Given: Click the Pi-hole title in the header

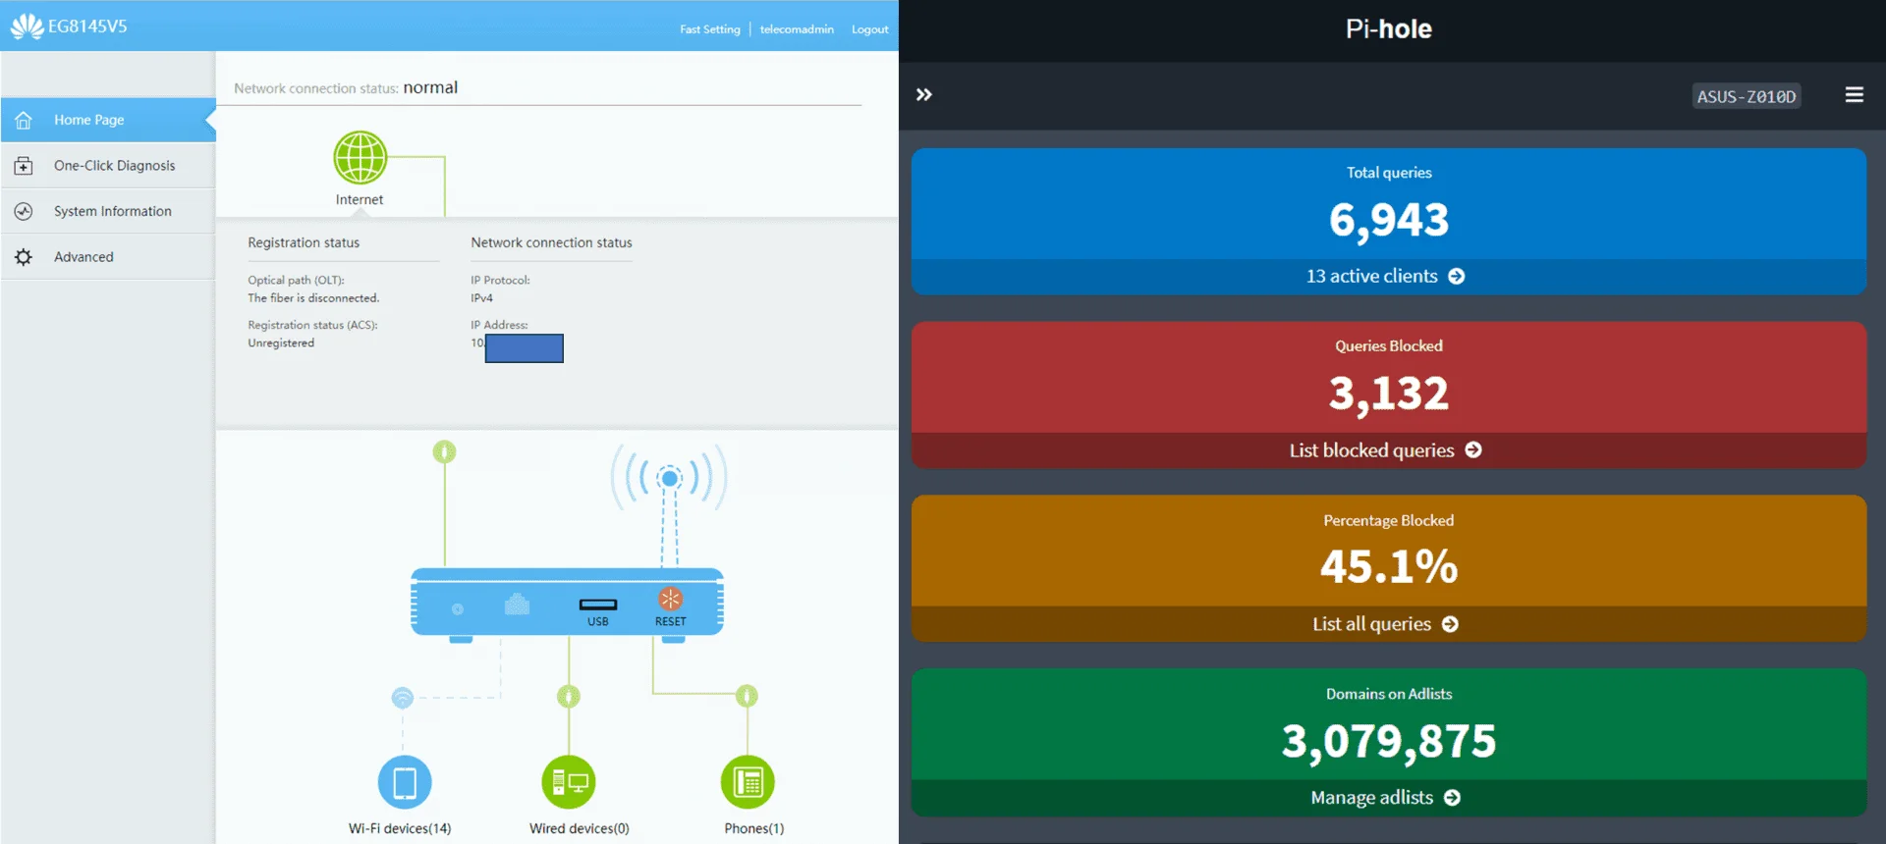Looking at the screenshot, I should coord(1389,28).
